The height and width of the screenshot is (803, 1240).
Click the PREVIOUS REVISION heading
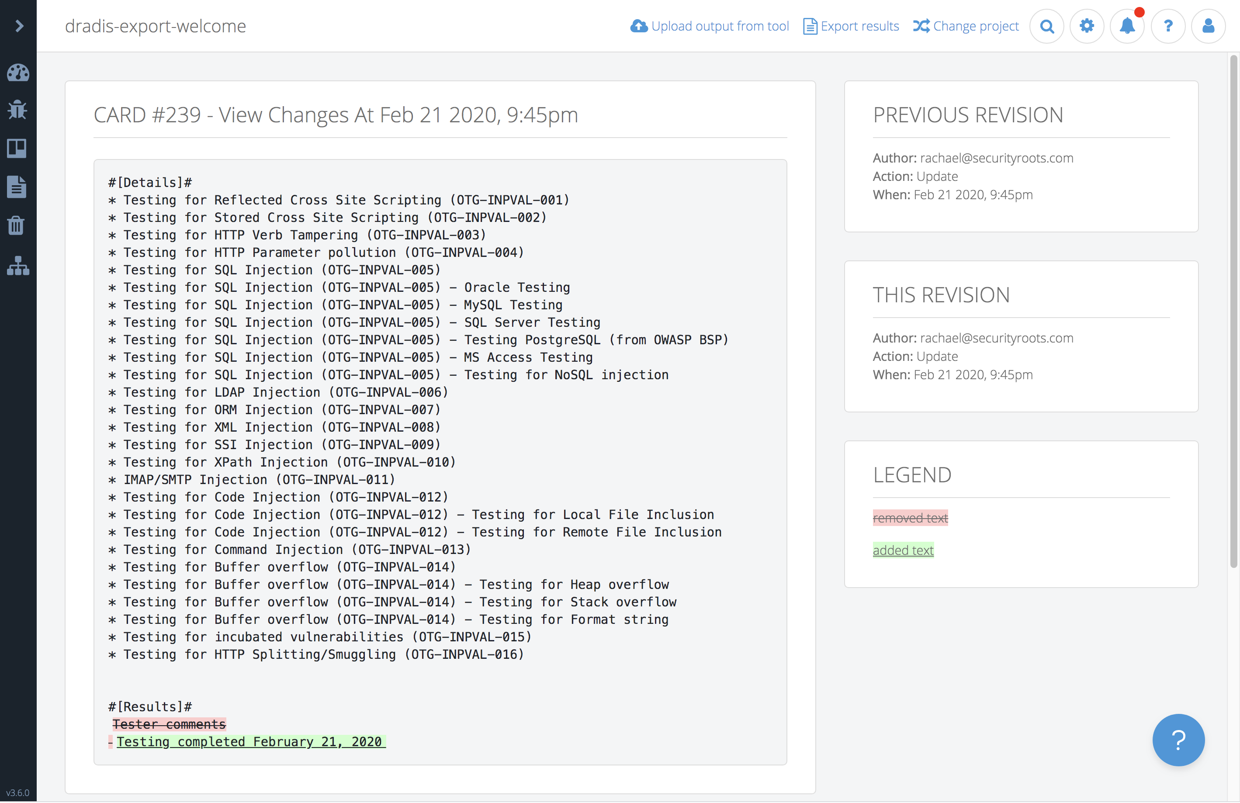[968, 114]
